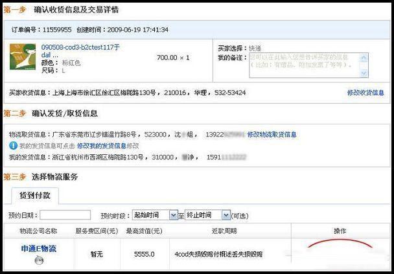Click 物流公司名称 column header
The width and height of the screenshot is (394, 274).
pos(38,231)
